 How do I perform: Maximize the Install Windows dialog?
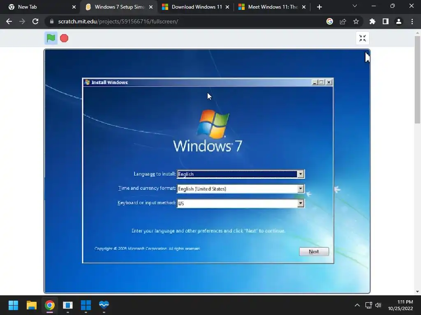[x=322, y=82]
